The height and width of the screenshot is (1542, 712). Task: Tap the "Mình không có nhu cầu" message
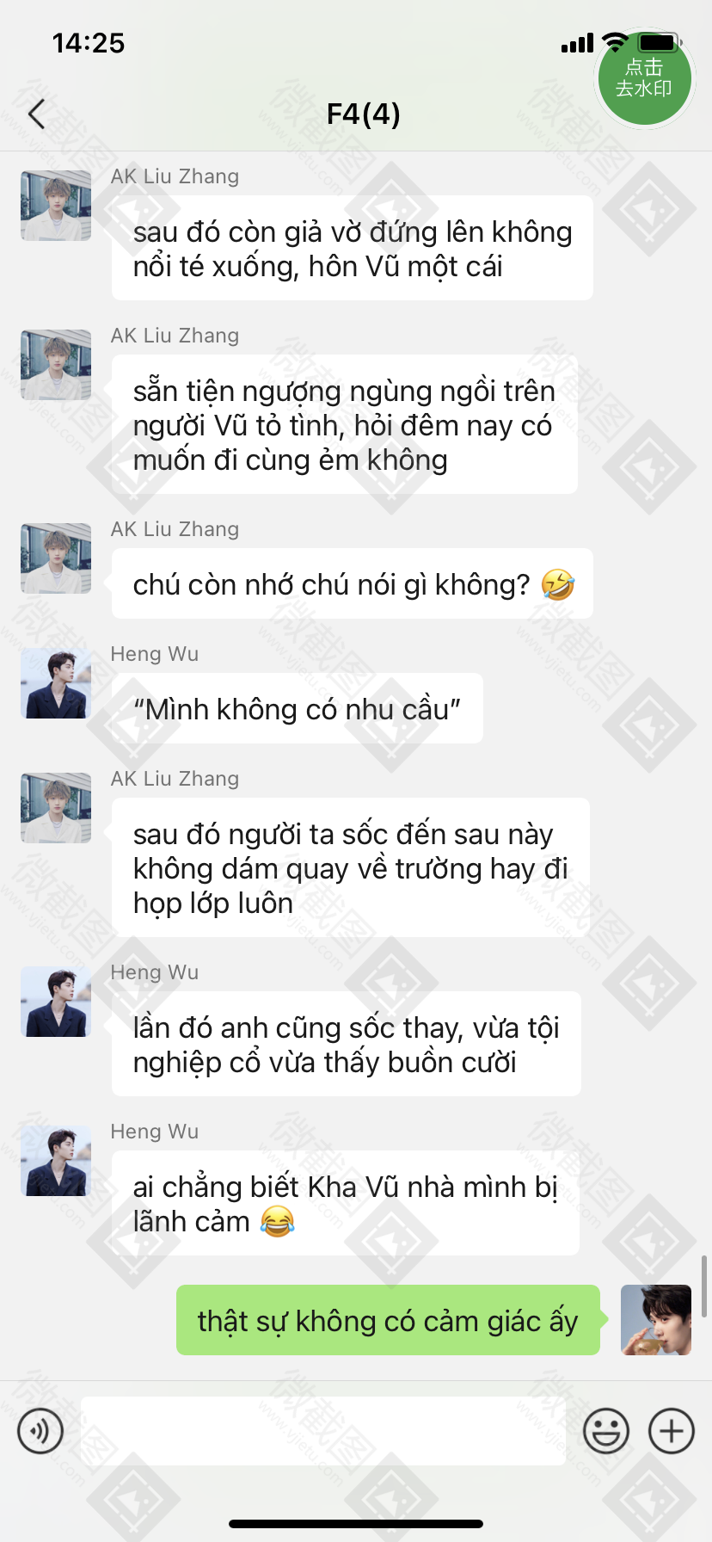coord(298,708)
